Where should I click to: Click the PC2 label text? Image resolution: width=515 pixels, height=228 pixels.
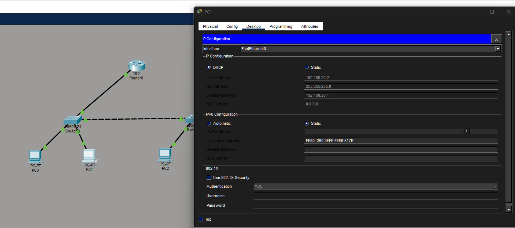click(165, 168)
